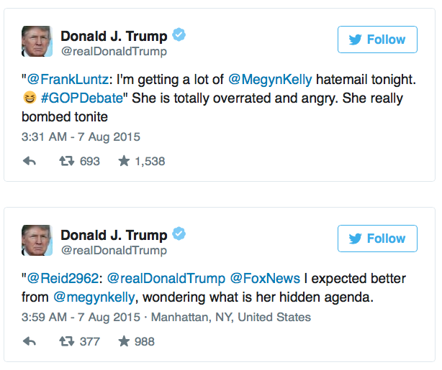Favorite the tweet with 1,538 stars
The width and height of the screenshot is (442, 370).
tap(124, 162)
